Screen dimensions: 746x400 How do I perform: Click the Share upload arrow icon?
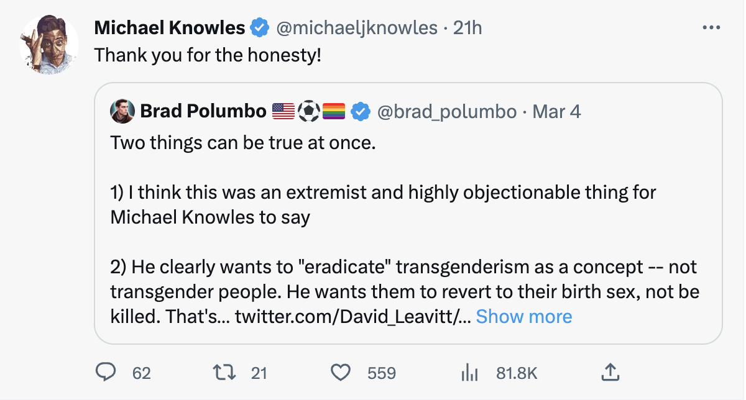pos(610,372)
